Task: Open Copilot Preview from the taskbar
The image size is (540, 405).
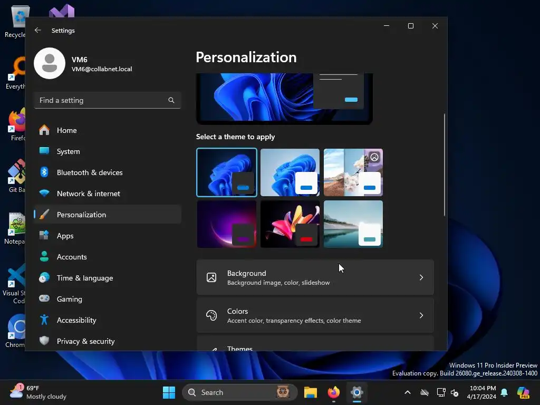Action: pos(523,392)
